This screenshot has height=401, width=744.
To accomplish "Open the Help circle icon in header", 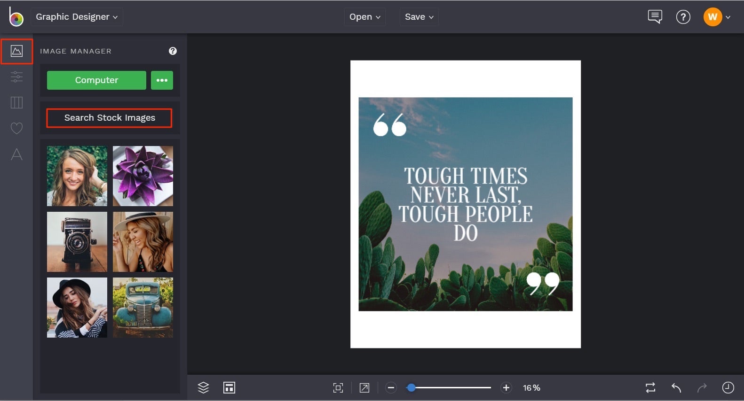I will coord(683,17).
